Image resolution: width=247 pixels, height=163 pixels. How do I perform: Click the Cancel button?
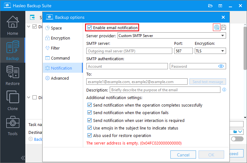[x=183, y=155]
